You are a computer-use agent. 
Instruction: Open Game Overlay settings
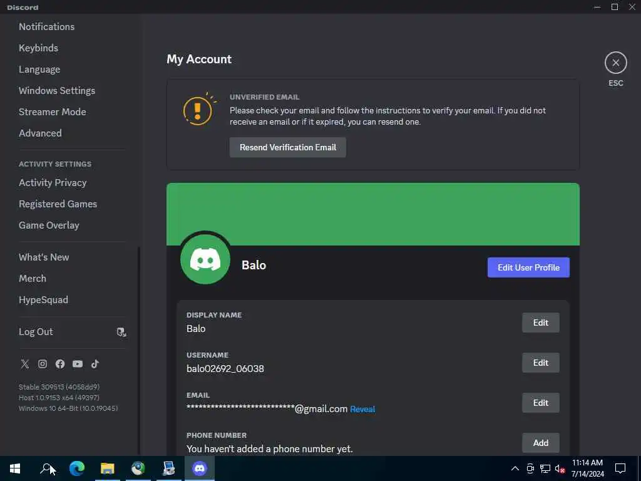(x=49, y=225)
